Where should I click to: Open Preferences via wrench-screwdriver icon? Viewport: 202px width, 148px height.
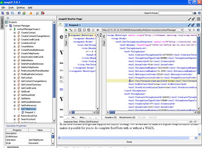tap(37, 13)
